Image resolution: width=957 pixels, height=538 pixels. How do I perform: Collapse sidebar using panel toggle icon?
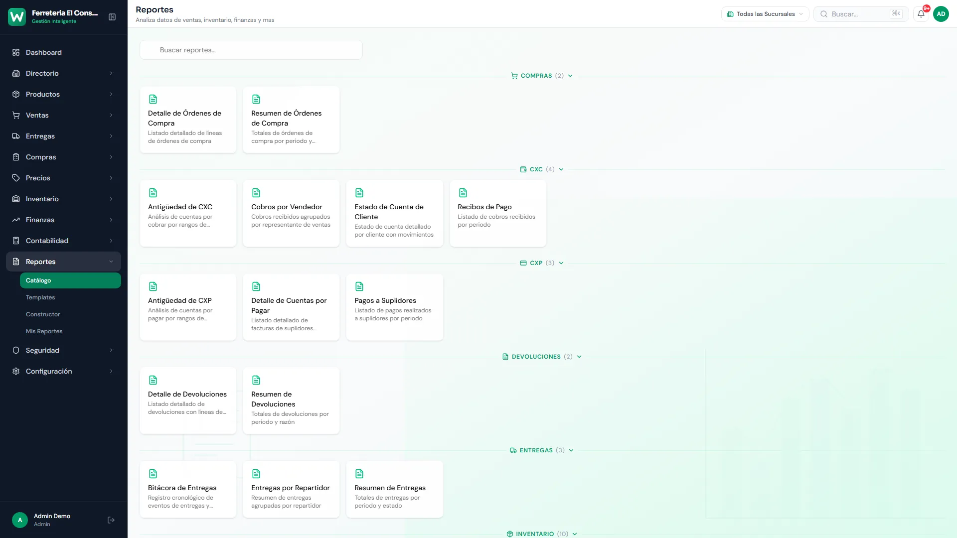click(x=112, y=17)
